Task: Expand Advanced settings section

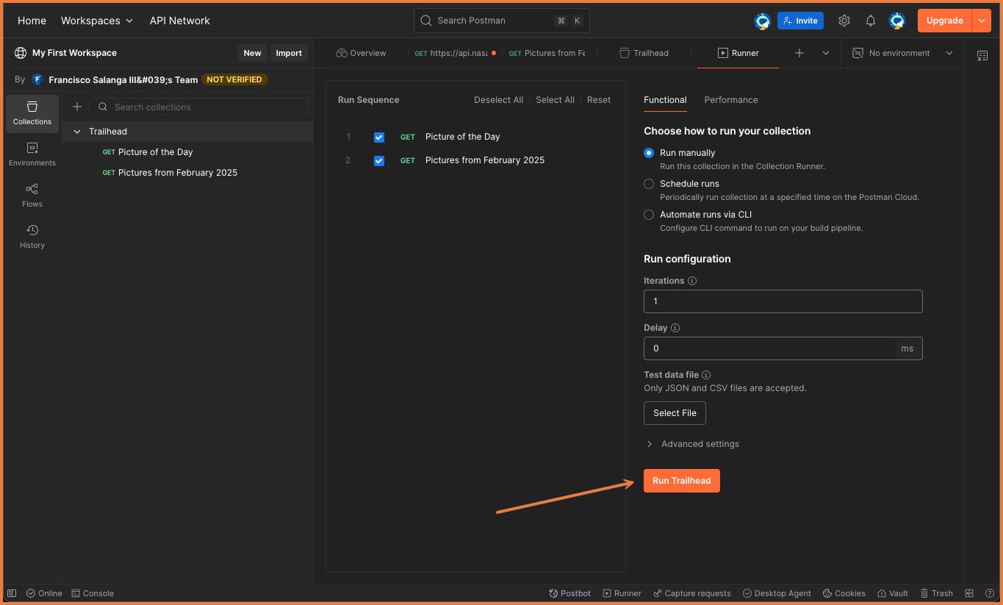Action: coord(691,444)
